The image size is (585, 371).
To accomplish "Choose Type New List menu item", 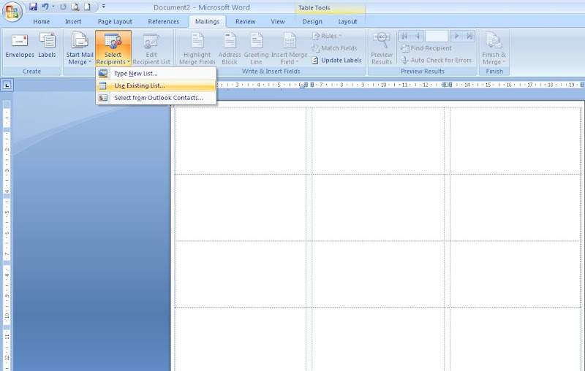I will pos(156,73).
